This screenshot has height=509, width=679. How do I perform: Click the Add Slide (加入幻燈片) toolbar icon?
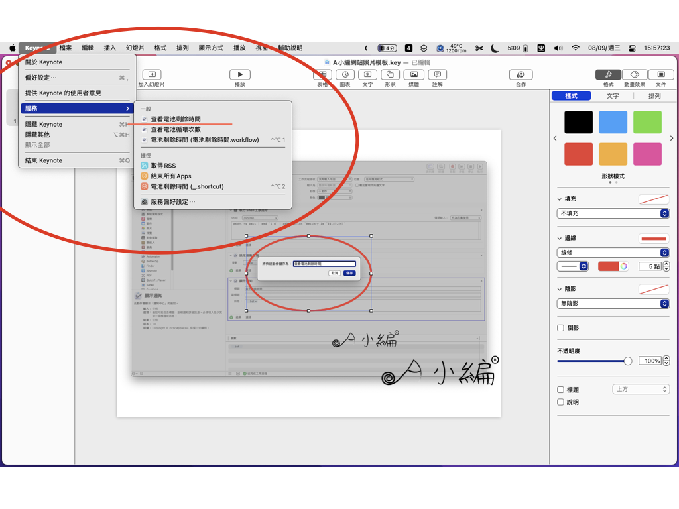152,74
